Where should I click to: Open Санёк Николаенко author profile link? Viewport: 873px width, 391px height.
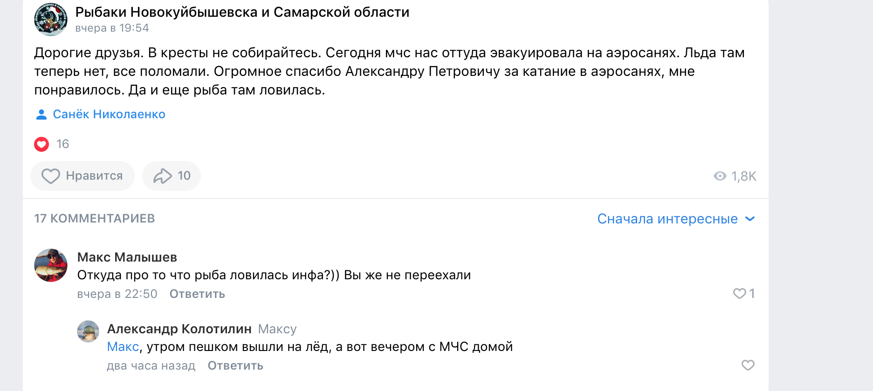coord(109,115)
